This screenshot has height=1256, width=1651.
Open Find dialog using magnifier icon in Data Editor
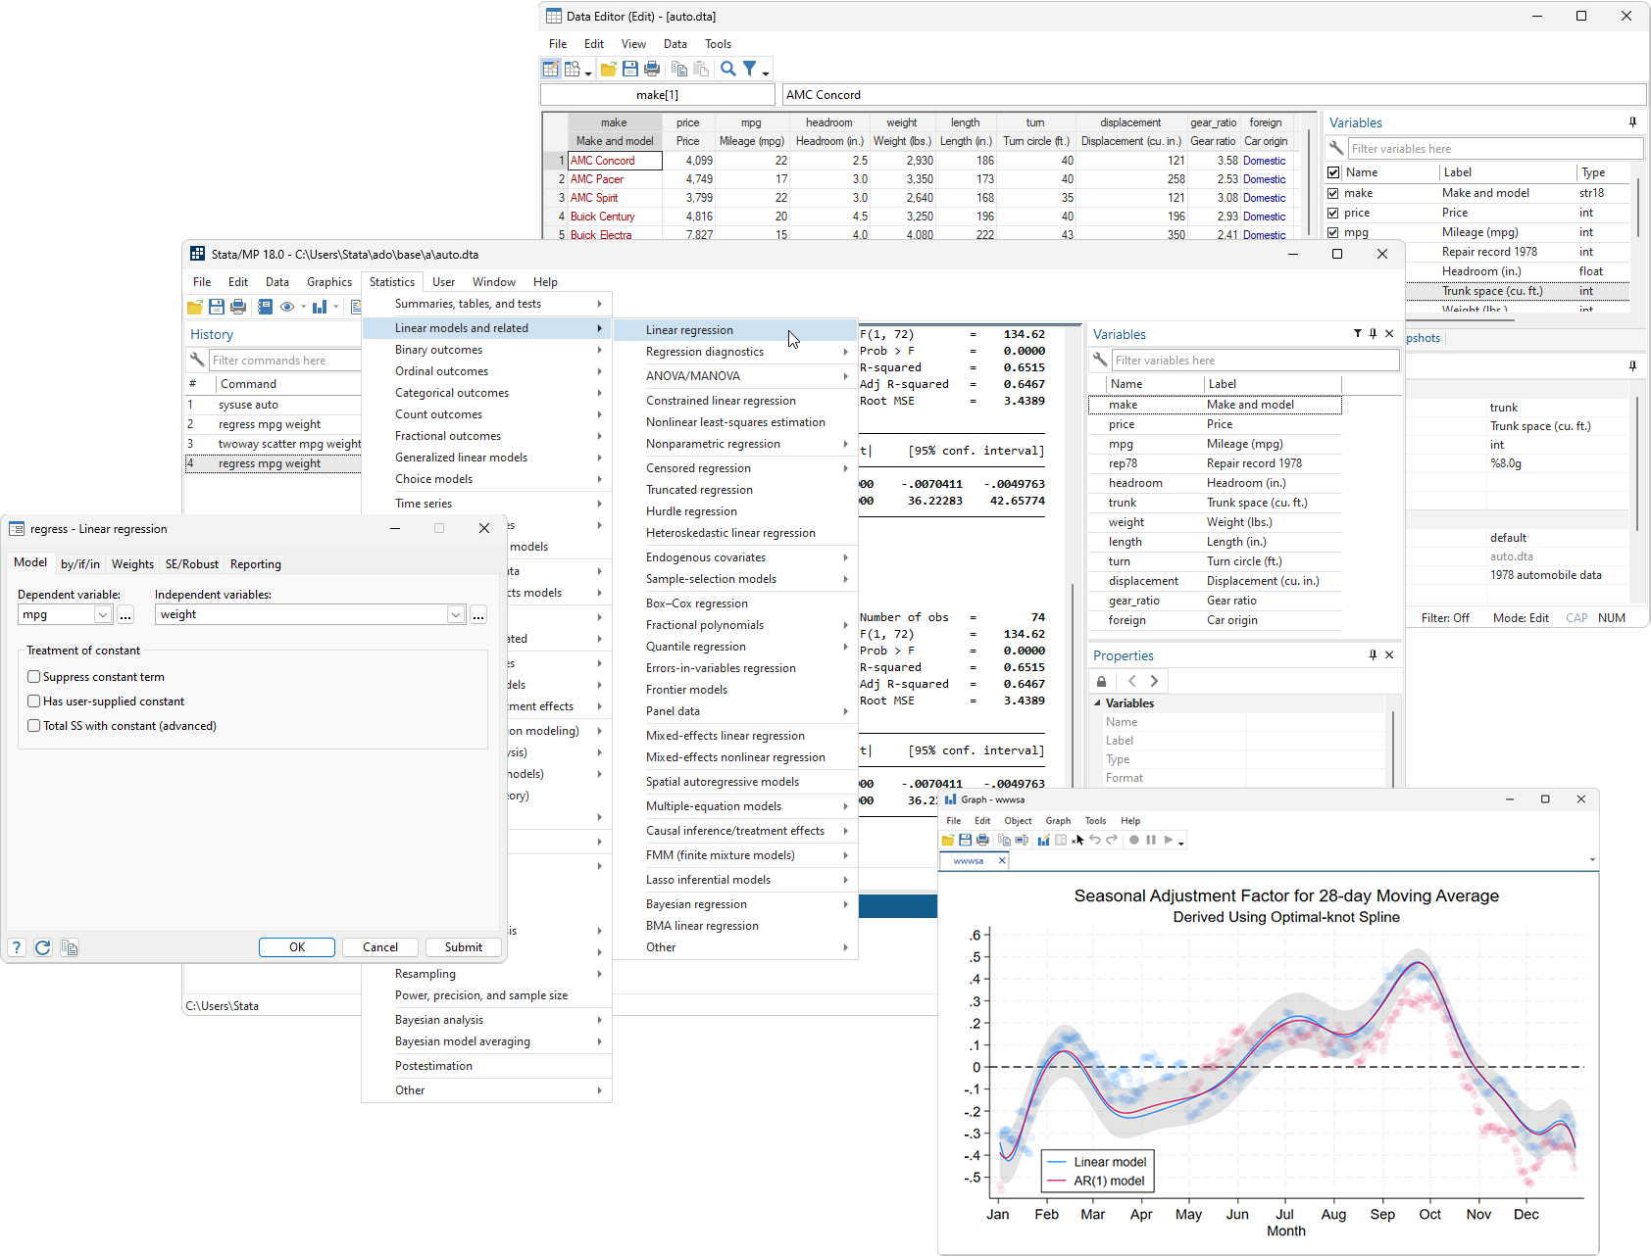pos(727,69)
